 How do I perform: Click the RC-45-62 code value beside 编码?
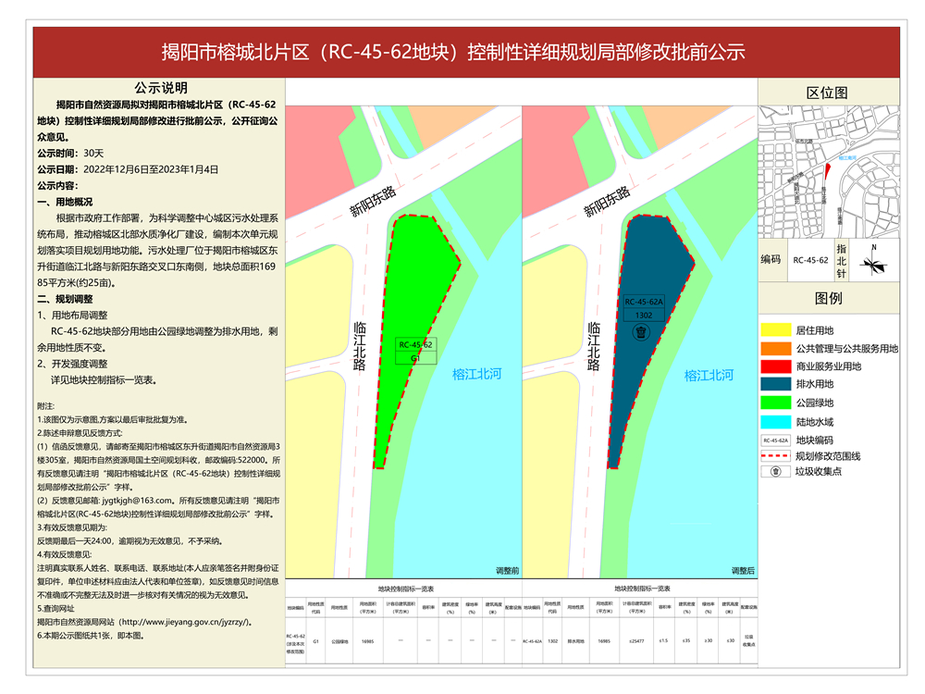click(x=810, y=260)
